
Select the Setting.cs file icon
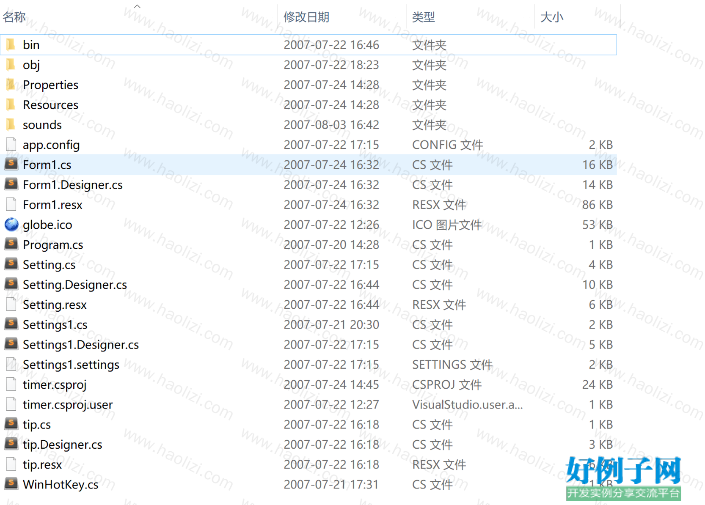pyautogui.click(x=11, y=264)
